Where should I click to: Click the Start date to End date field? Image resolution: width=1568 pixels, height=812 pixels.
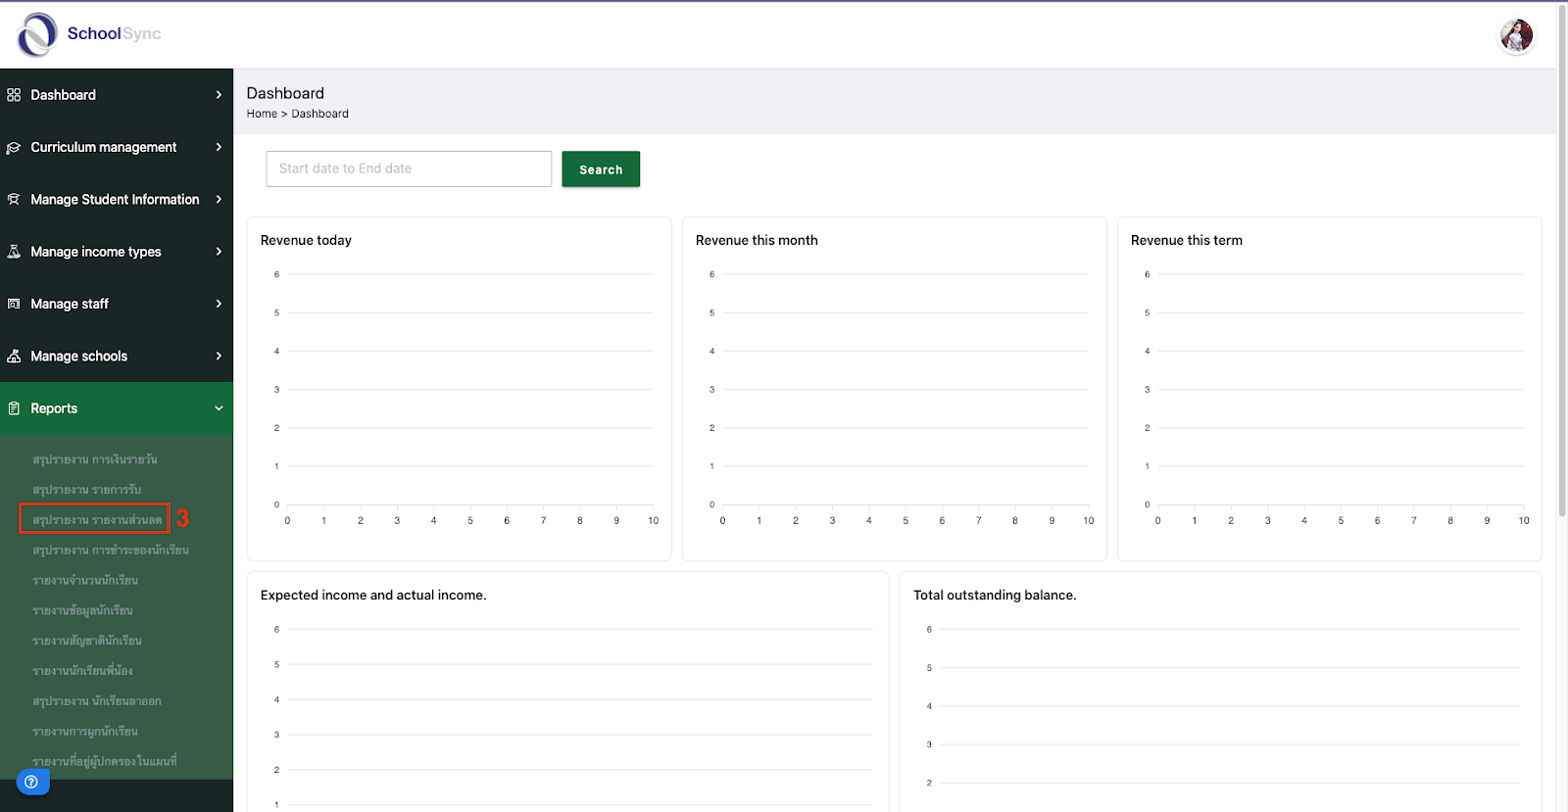pos(409,168)
